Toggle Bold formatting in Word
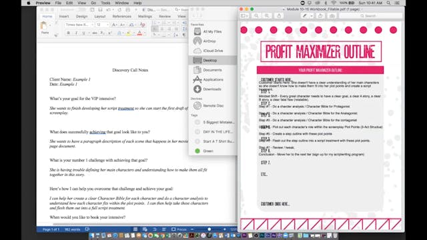Image resolution: width=427 pixels, height=240 pixels. (68, 33)
